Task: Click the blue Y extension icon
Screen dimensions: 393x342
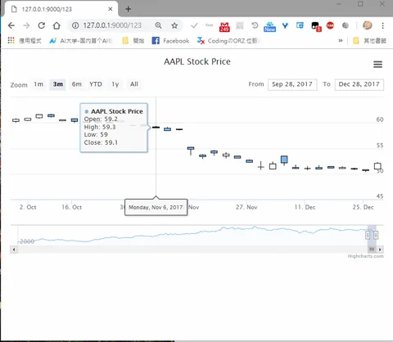Action: pos(285,25)
